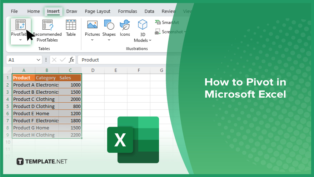Select row 1 header
314x177 pixels.
(x=8, y=78)
